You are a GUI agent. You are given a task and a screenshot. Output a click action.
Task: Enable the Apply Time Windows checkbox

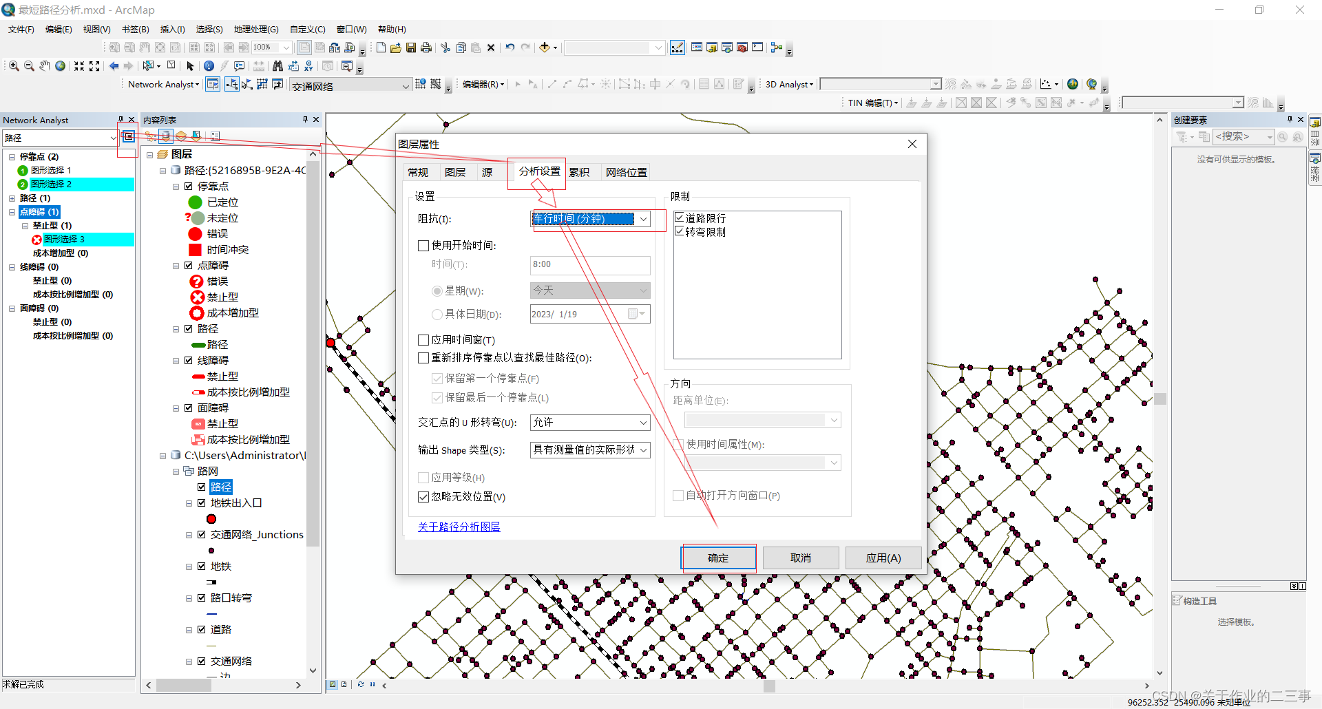[x=423, y=340]
